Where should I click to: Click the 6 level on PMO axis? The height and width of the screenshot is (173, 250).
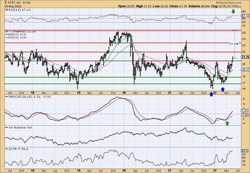[244, 99]
